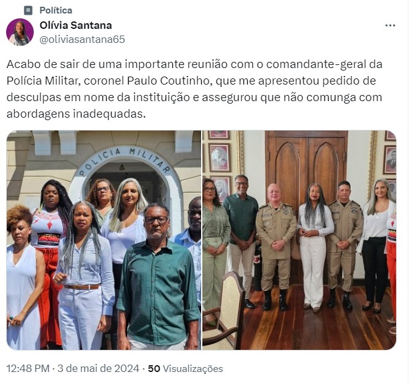Click the date 3 de mai de 2024
The width and height of the screenshot is (409, 383).
98,368
